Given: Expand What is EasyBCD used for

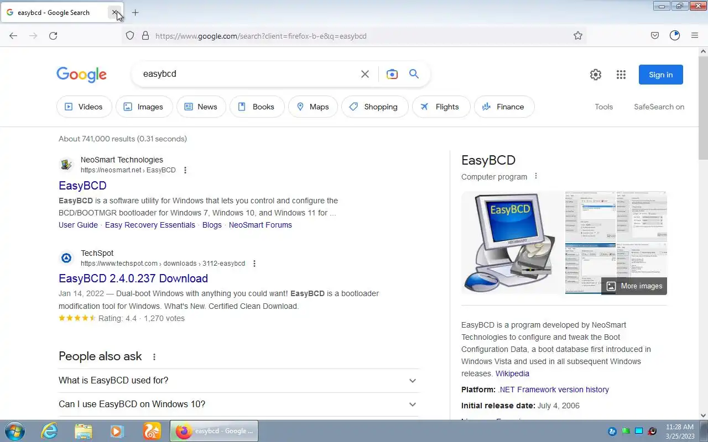Looking at the screenshot, I should pyautogui.click(x=239, y=381).
